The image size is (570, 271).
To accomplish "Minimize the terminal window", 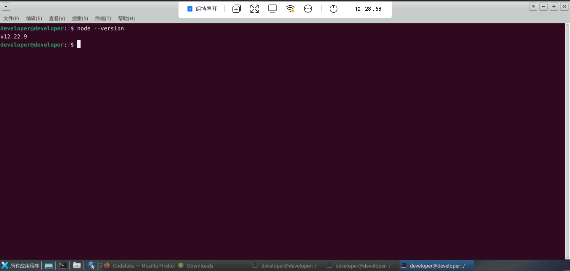I will [x=544, y=7].
